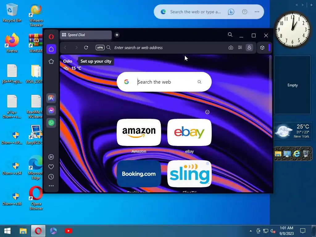Image resolution: width=316 pixels, height=237 pixels.
Task: Click help question icon in desktop search bar
Action: (245, 12)
